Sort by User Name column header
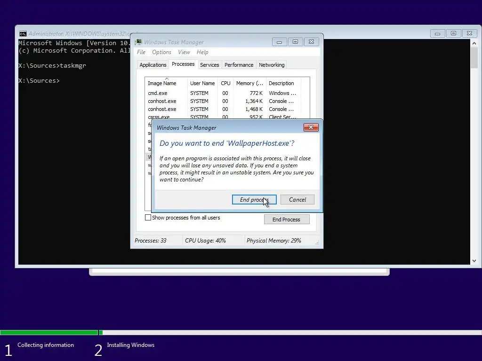 pyautogui.click(x=202, y=83)
